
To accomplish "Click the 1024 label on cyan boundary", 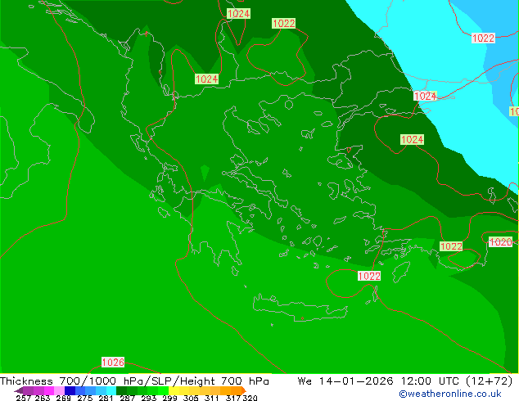I will (x=426, y=97).
